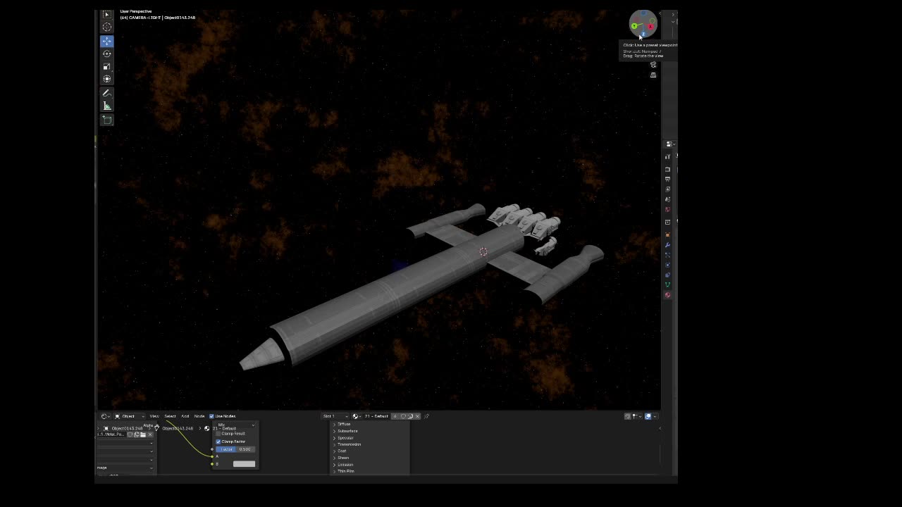Select the Measure tool

pos(107,106)
